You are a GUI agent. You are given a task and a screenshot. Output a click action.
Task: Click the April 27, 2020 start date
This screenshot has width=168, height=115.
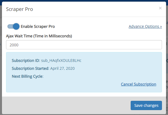point(63,68)
